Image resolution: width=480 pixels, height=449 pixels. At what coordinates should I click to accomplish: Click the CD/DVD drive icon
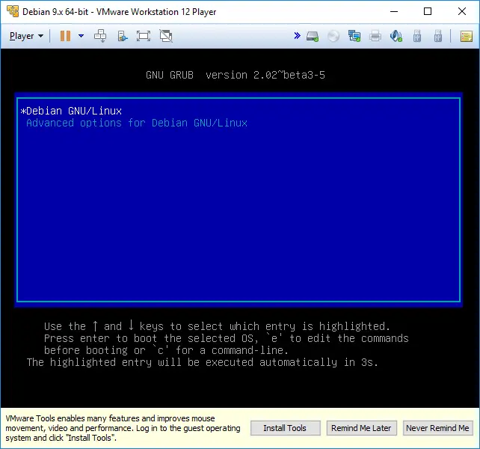(x=333, y=37)
